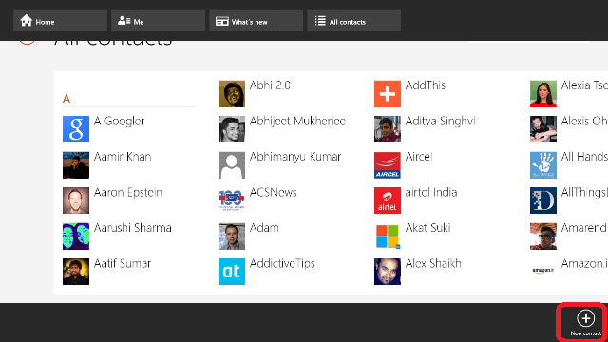Click Abhimanyu Kumar's placeholder avatar icon
The image size is (608, 342).
coord(232,164)
